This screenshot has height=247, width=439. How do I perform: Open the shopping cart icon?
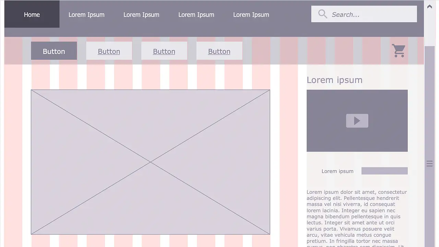(399, 51)
